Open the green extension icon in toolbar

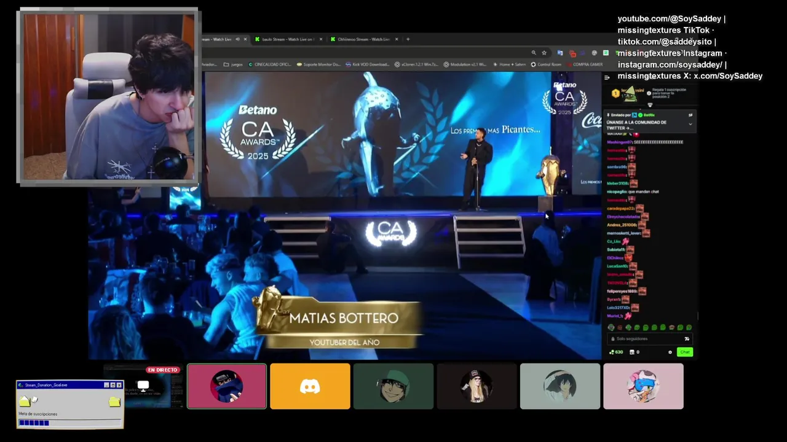click(606, 53)
